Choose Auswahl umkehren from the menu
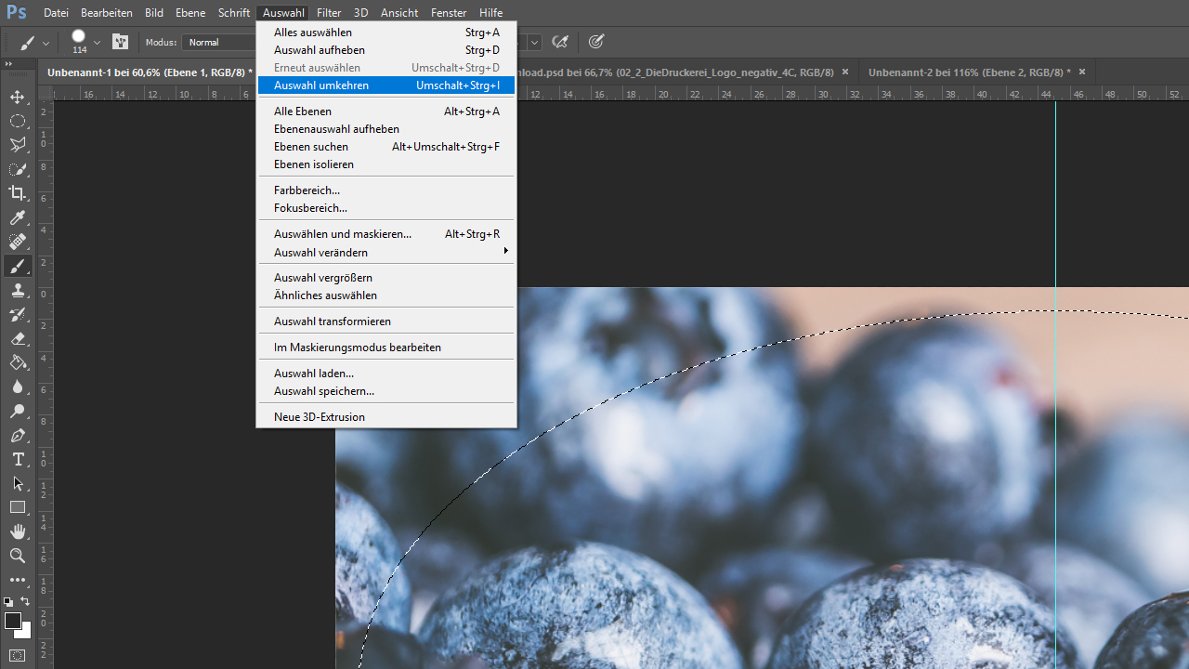1189x669 pixels. 385,85
